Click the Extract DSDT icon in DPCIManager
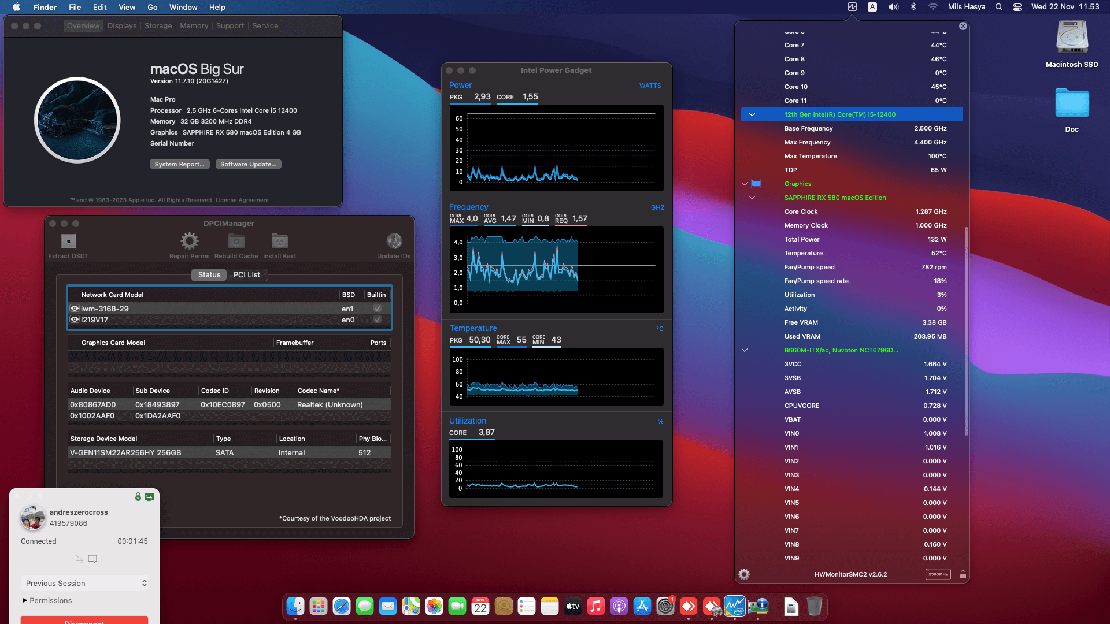 [68, 241]
